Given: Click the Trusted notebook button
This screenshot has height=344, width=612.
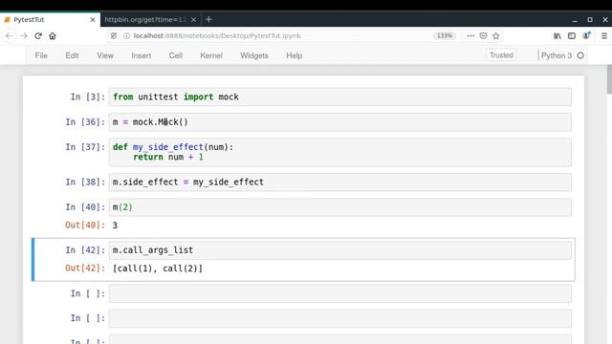Looking at the screenshot, I should (x=501, y=55).
